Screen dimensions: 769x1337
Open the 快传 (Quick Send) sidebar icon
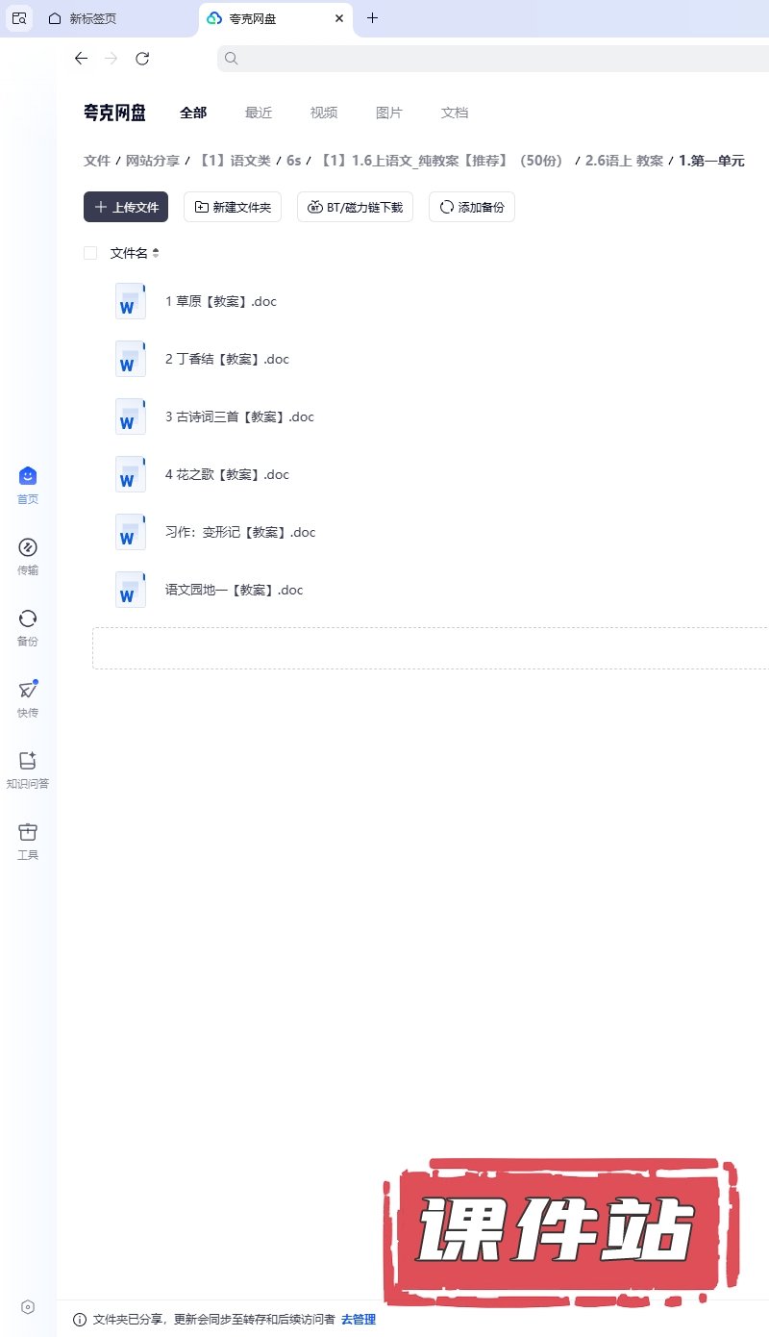(x=28, y=699)
